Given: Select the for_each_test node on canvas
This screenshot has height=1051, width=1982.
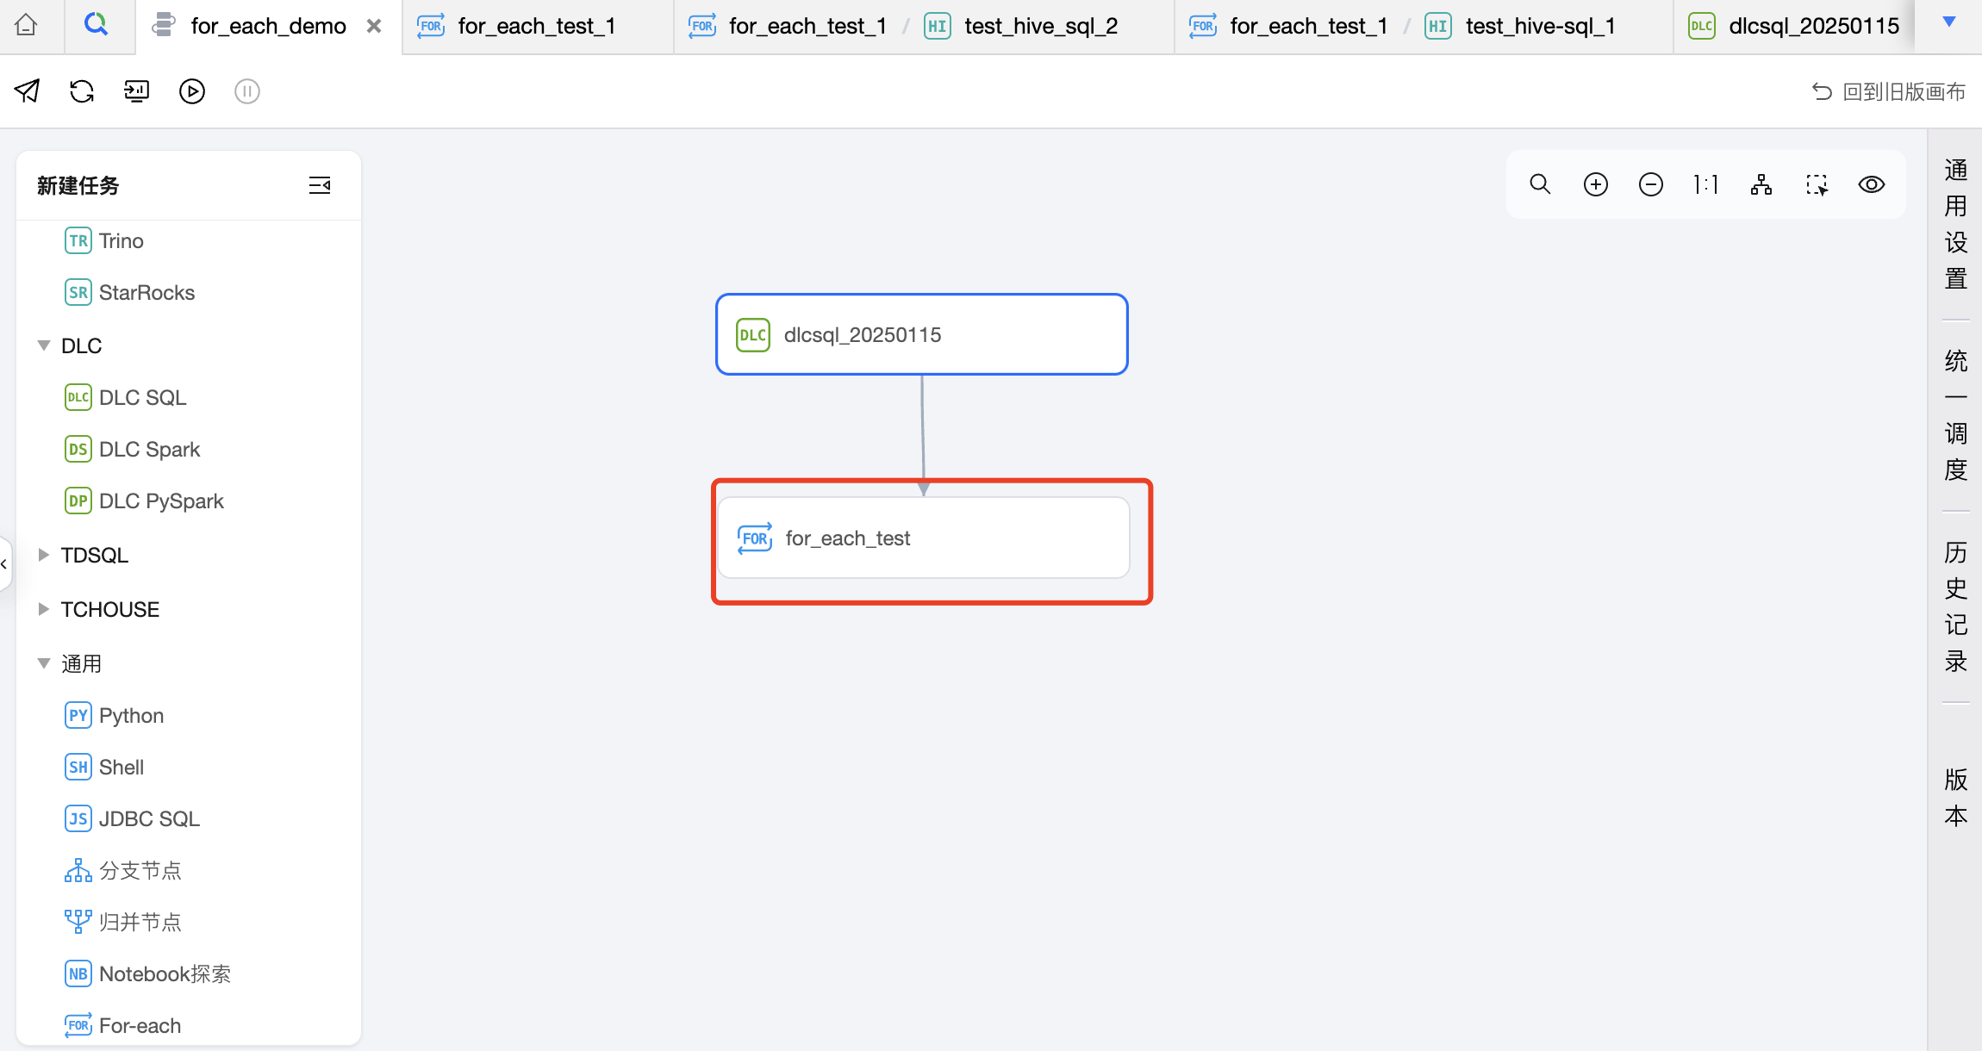Looking at the screenshot, I should point(923,538).
